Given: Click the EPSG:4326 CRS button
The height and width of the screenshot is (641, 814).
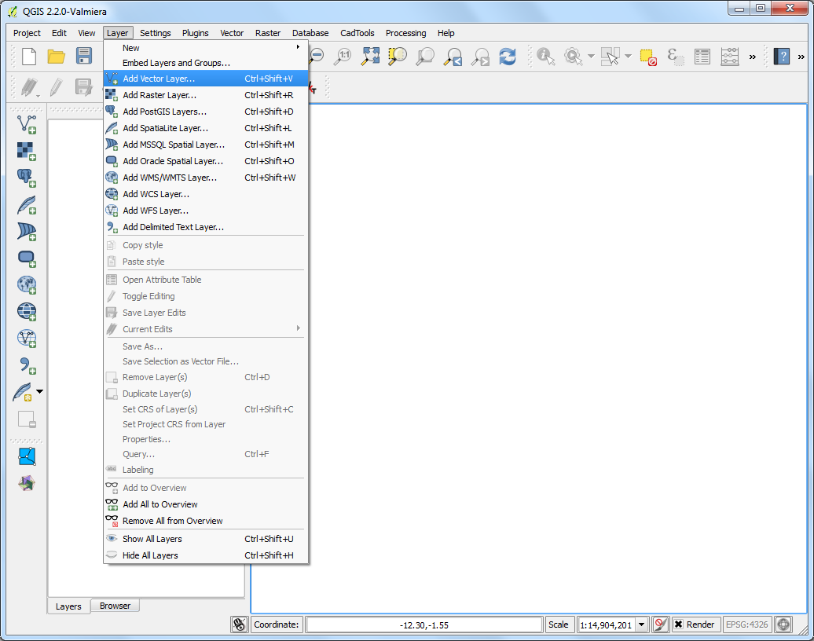Looking at the screenshot, I should point(746,625).
